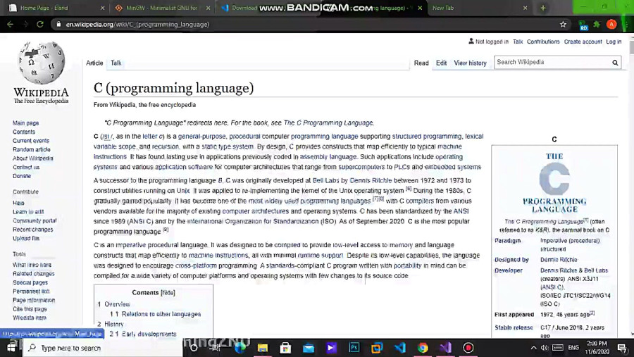Image resolution: width=634 pixels, height=357 pixels.
Task: Open Chrome from the taskbar
Action: [423, 348]
